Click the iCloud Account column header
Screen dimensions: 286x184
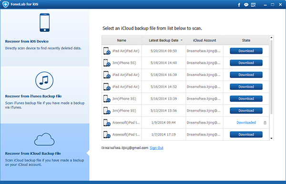204,40
